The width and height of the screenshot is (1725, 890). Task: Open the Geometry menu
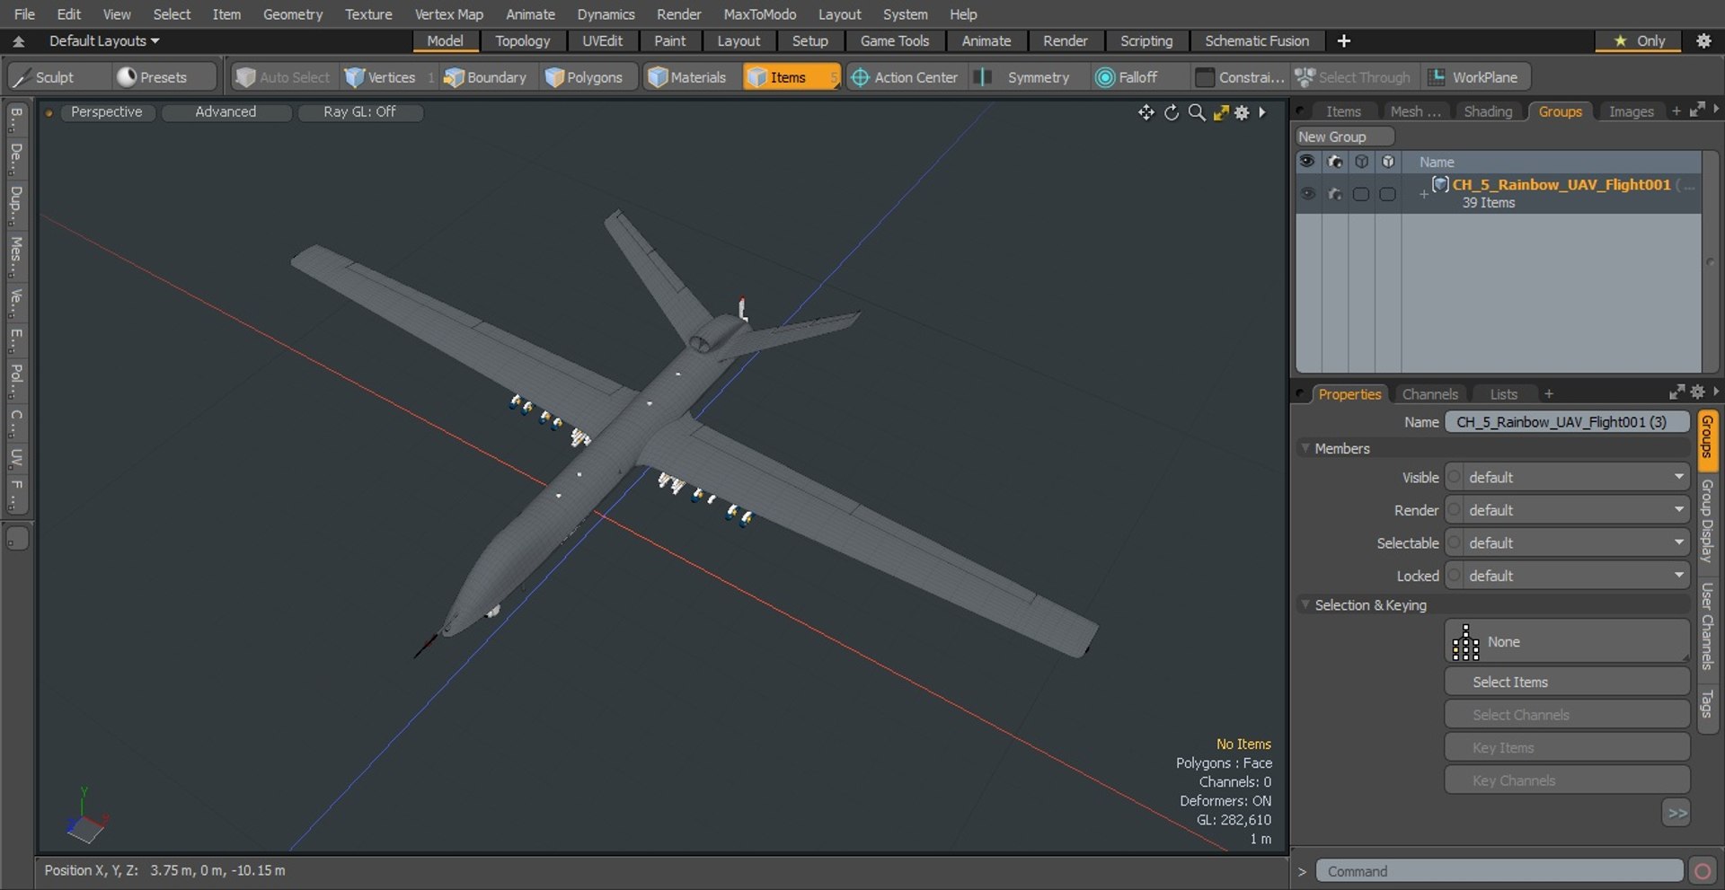pyautogui.click(x=292, y=14)
